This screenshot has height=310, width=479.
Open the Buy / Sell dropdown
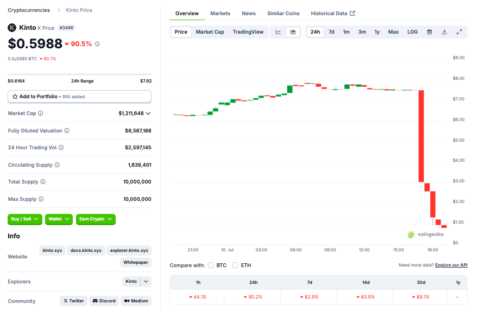(25, 219)
